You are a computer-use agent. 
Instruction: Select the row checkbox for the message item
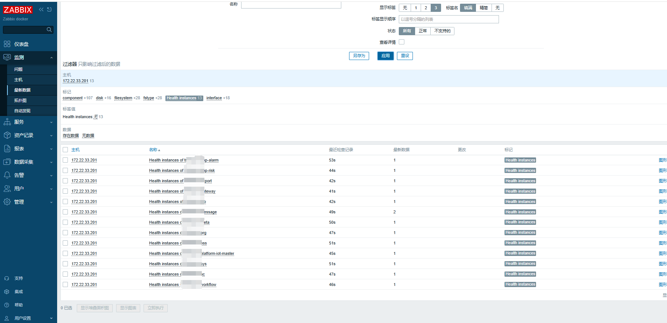coord(65,212)
